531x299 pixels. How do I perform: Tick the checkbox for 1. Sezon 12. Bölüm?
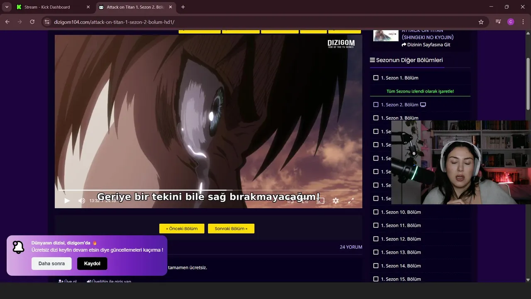(x=376, y=239)
